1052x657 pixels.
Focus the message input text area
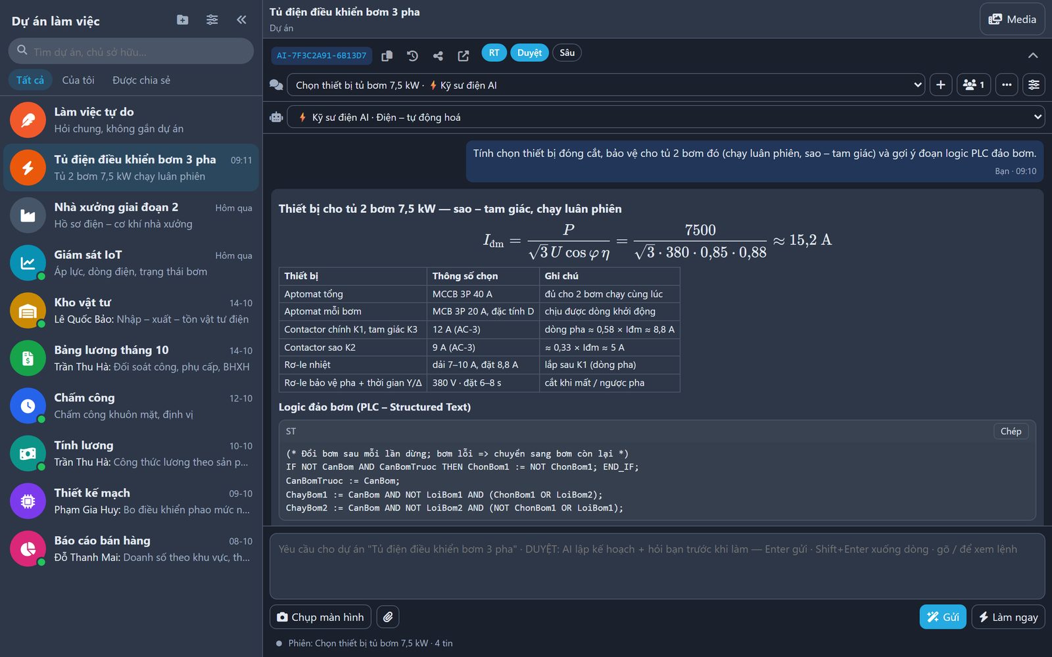point(657,566)
